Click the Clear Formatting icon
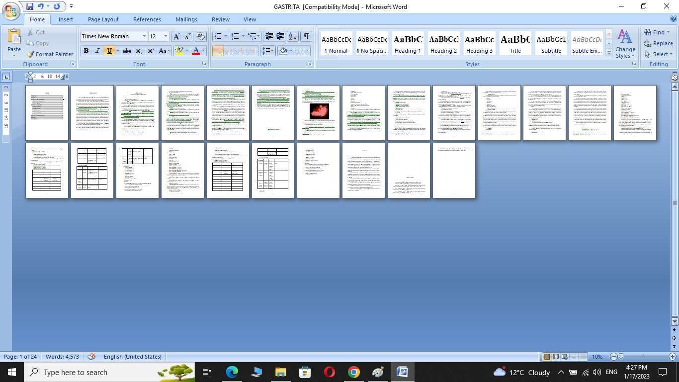This screenshot has height=382, width=679. point(201,36)
